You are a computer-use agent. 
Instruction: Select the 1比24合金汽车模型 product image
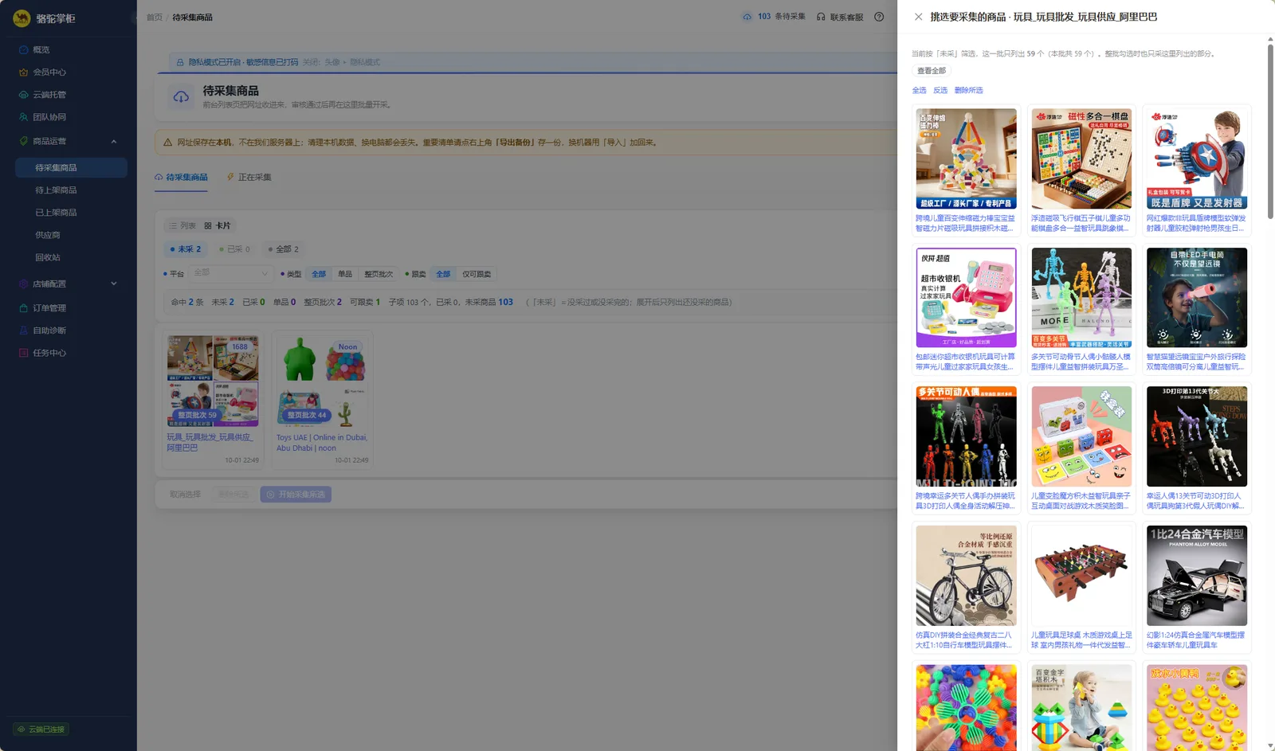click(1197, 575)
